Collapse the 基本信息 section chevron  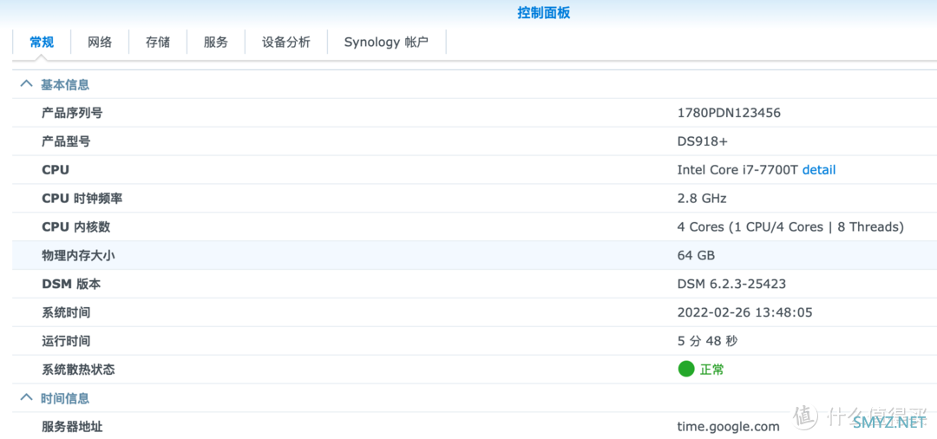pos(26,84)
